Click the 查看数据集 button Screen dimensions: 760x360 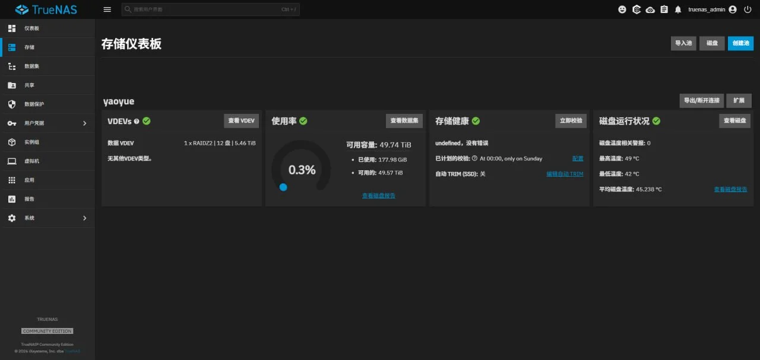(x=404, y=121)
